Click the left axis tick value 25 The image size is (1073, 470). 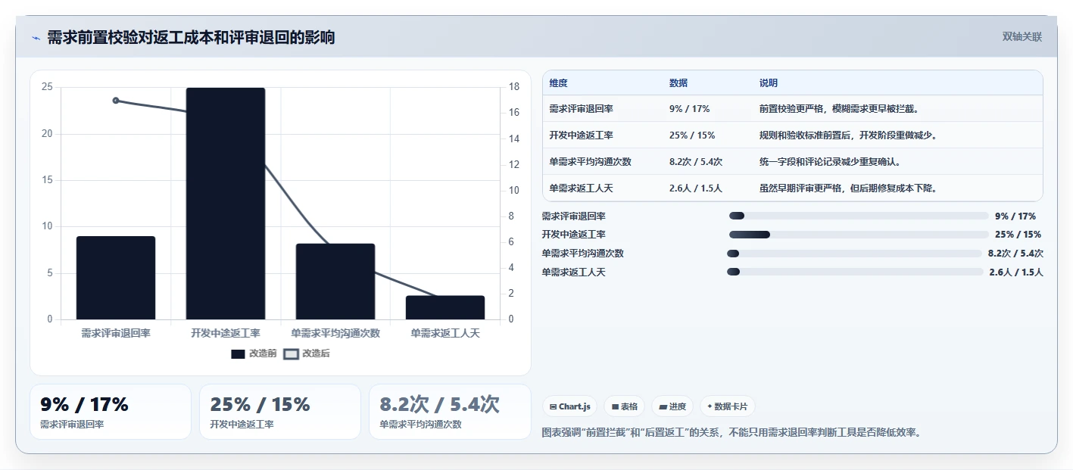click(x=47, y=87)
